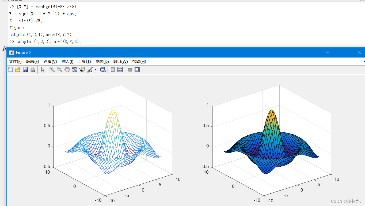Close the Figure 2 window

[359, 53]
